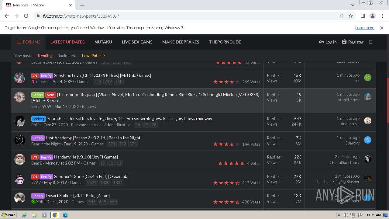Viewport: 389px width, 219px height.
Task: Open Lust Academy Season 3 thread
Action: tap(94, 138)
